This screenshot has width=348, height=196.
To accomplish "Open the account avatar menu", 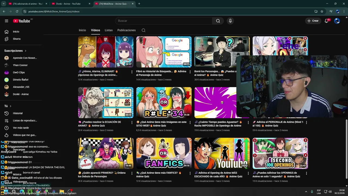I will pyautogui.click(x=337, y=21).
